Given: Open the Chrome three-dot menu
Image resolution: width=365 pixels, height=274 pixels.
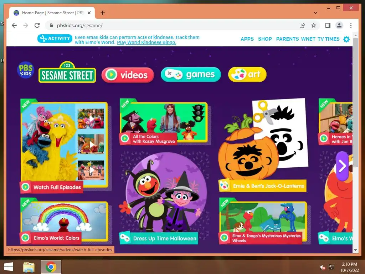Looking at the screenshot, I should 351,25.
